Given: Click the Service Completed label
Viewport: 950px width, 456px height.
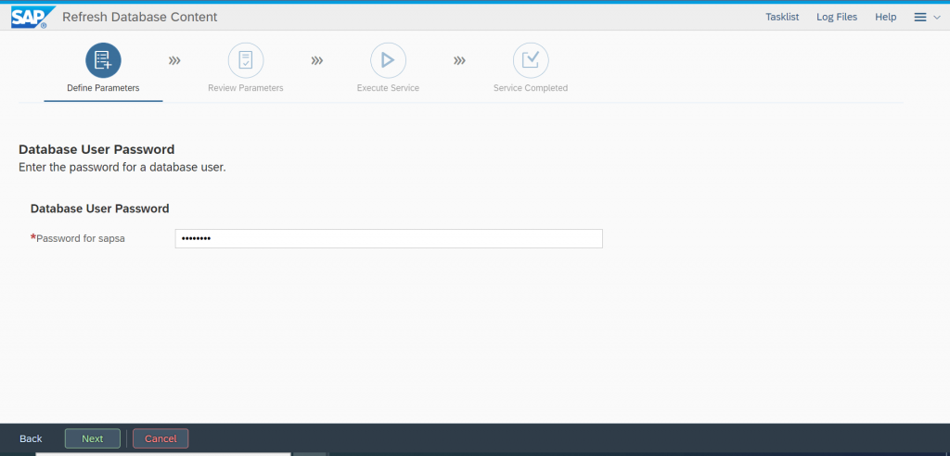Looking at the screenshot, I should tap(531, 88).
